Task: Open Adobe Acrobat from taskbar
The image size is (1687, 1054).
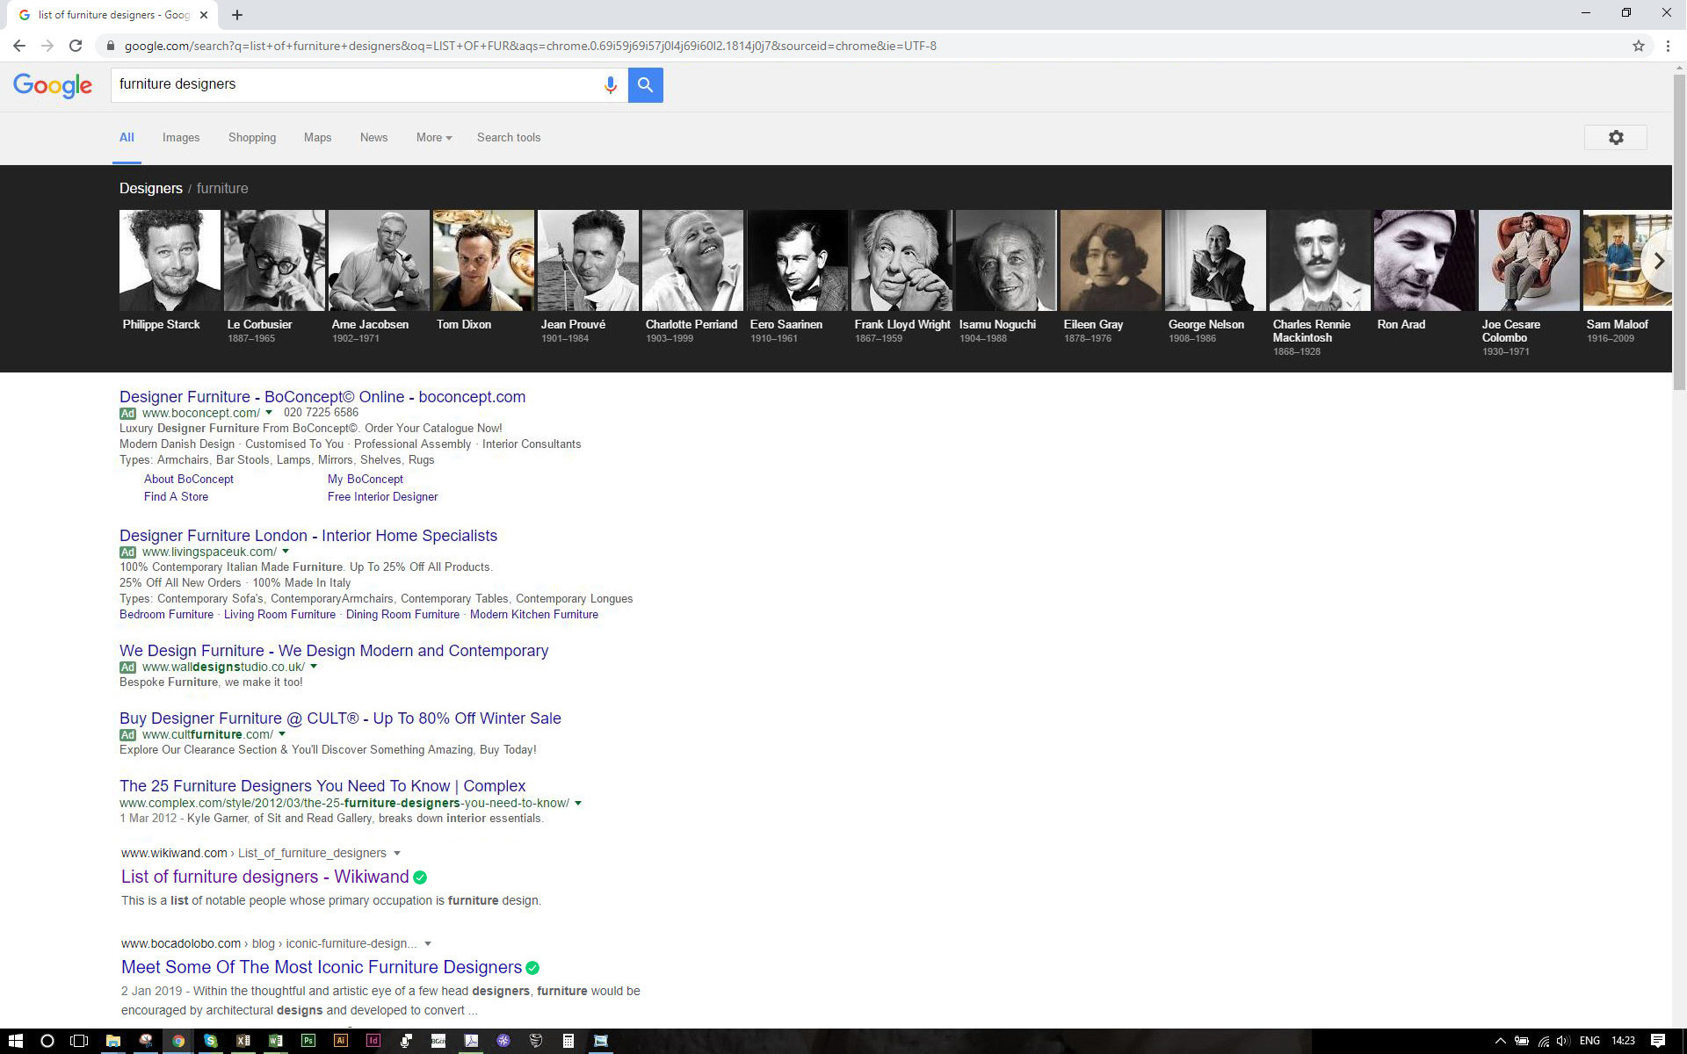Action: tap(471, 1041)
